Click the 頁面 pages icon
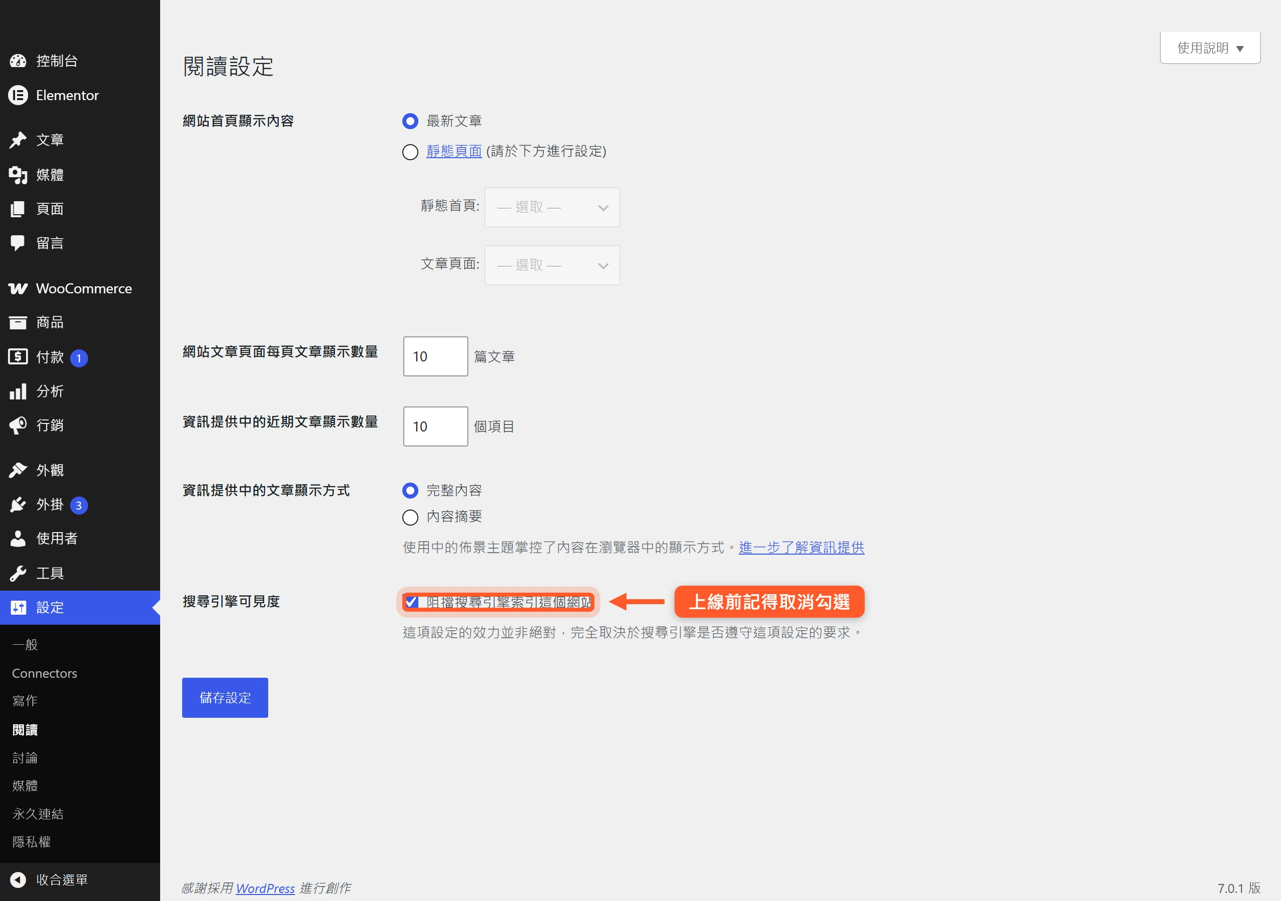 [x=18, y=209]
